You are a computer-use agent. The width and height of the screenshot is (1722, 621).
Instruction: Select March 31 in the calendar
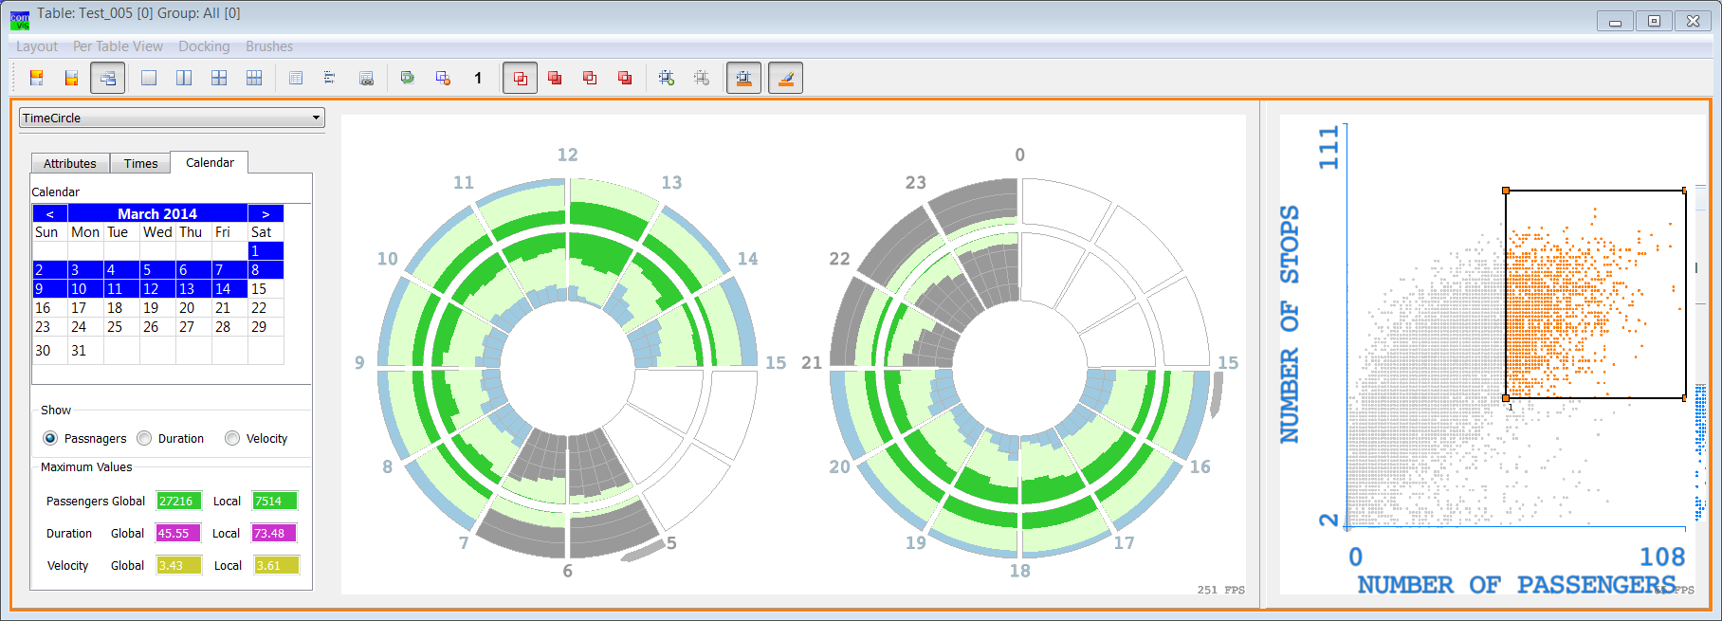[x=85, y=350]
